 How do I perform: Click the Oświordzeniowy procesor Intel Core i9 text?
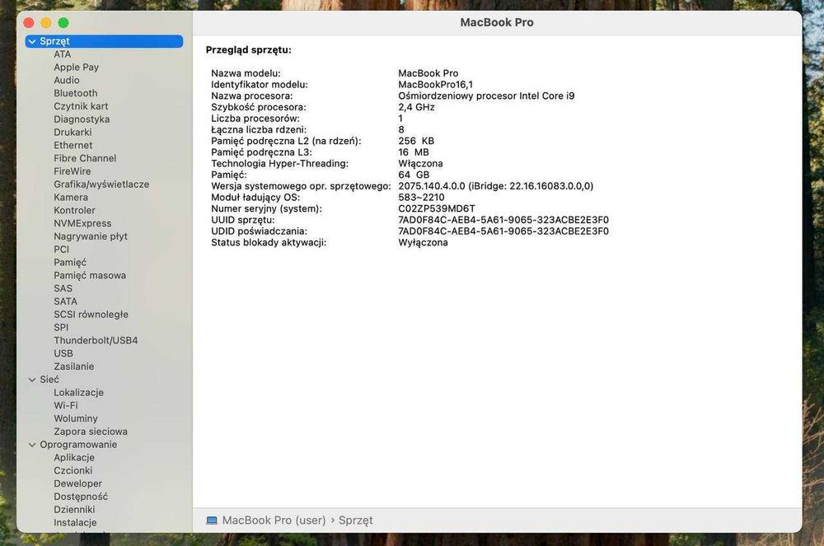pyautogui.click(x=486, y=96)
